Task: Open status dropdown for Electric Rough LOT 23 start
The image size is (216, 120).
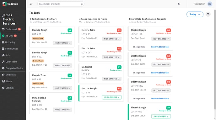Action: click(x=62, y=43)
